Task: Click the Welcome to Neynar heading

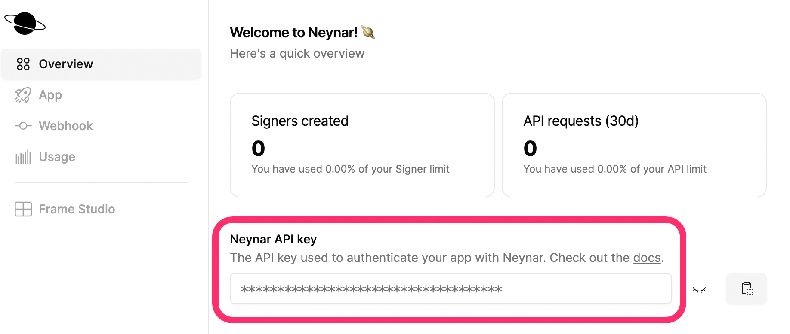Action: (x=294, y=33)
